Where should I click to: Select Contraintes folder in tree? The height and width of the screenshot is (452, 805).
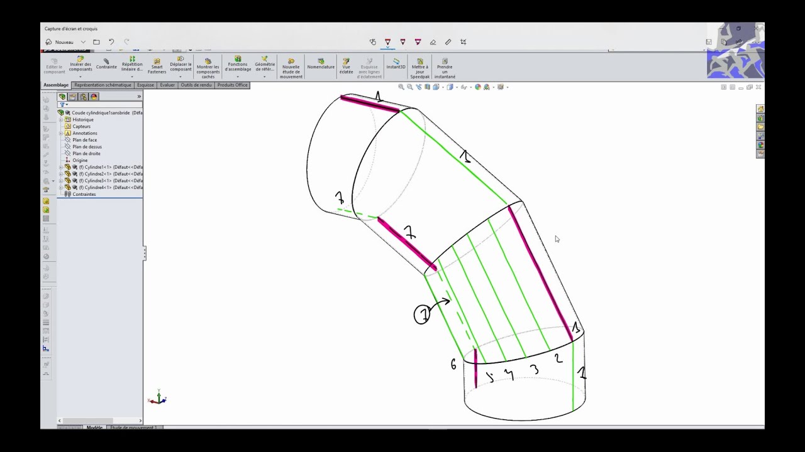pyautogui.click(x=80, y=194)
